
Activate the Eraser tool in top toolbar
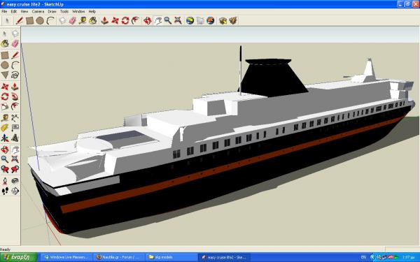[x=72, y=20]
